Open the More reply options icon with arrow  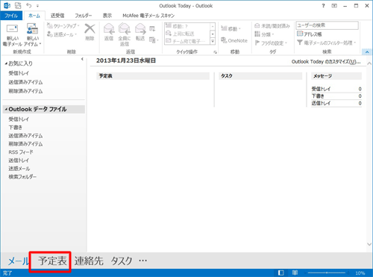(x=153, y=40)
